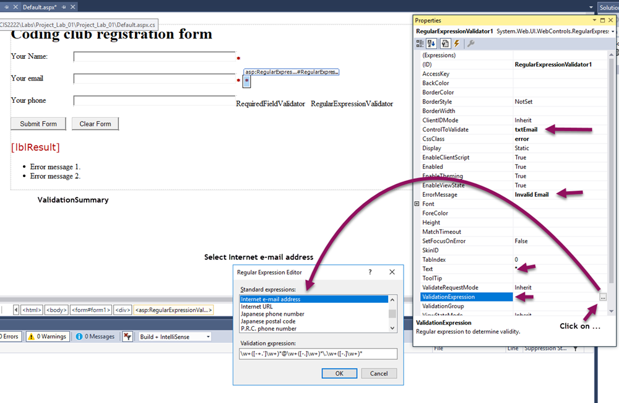Click help question mark in Regular Expression Editor
The width and height of the screenshot is (619, 403).
coord(370,272)
